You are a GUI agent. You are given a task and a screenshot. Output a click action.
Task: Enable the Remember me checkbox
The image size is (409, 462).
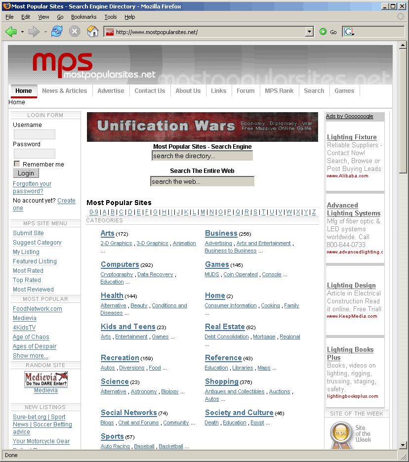(17, 164)
